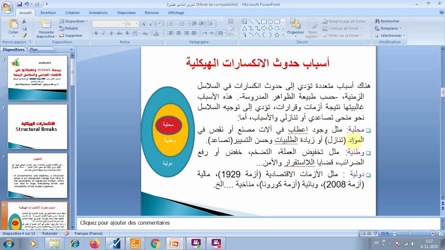Select the rectangle shape
The width and height of the screenshot is (445, 250).
(x=264, y=22)
